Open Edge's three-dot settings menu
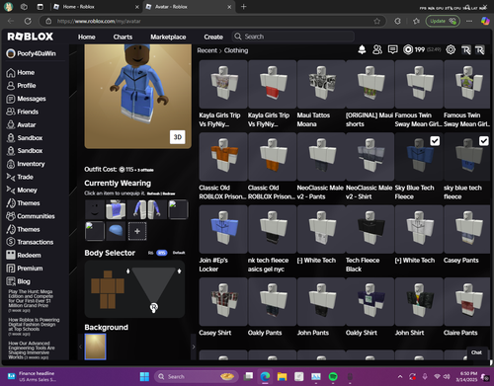The width and height of the screenshot is (494, 386). pos(469,21)
